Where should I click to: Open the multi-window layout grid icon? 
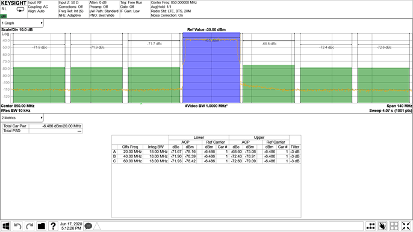(x=394, y=226)
